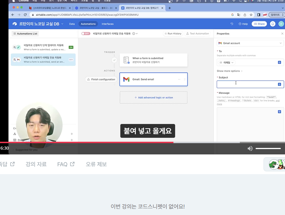
Task: Click Add advanced logic or action
Action: pyautogui.click(x=154, y=97)
